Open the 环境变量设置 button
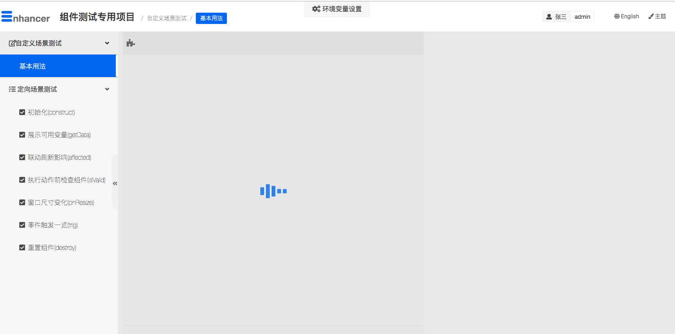The image size is (675, 334). tap(337, 9)
